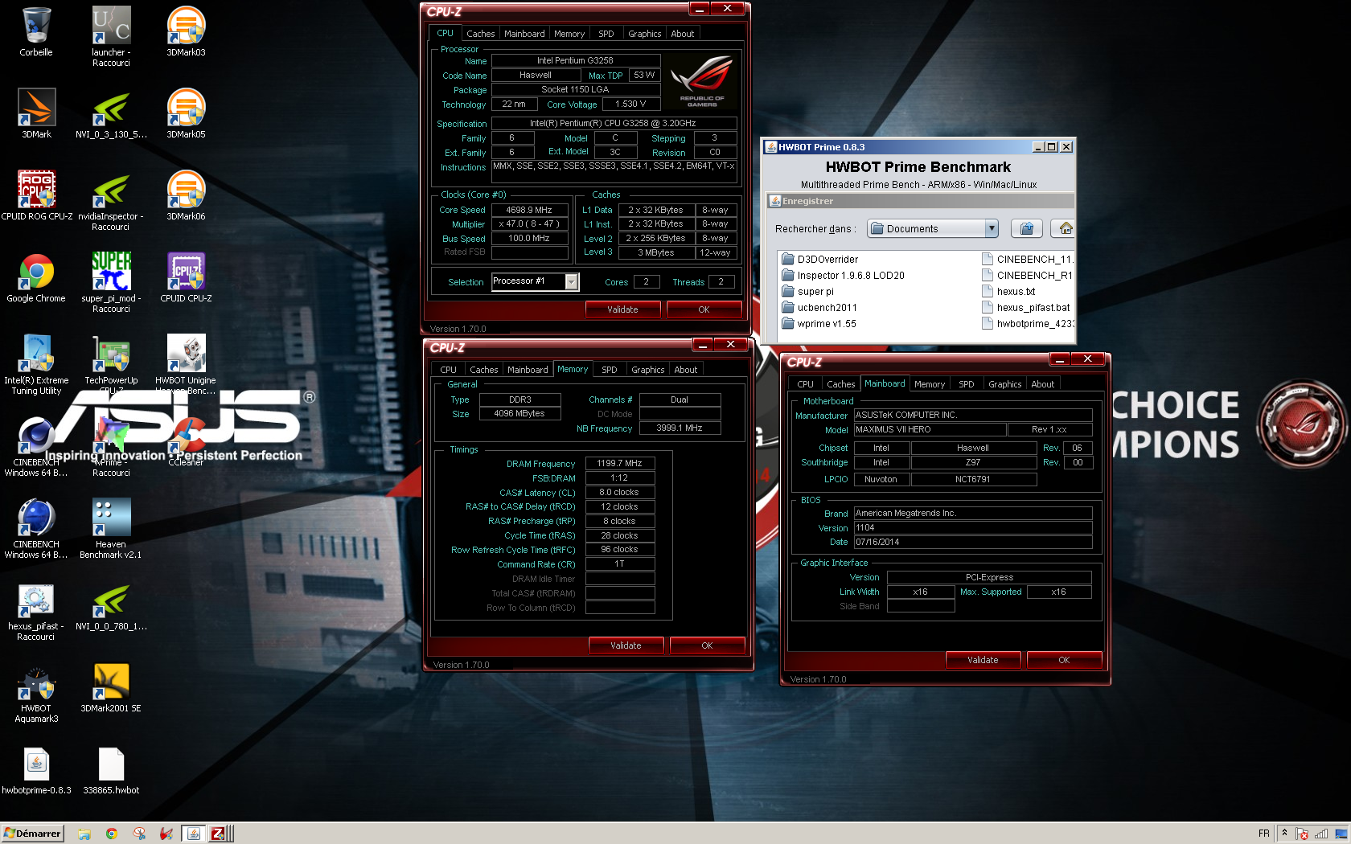This screenshot has height=844, width=1351.
Task: Open the hexus_pifast Raccourci shortcut
Action: pos(36,611)
